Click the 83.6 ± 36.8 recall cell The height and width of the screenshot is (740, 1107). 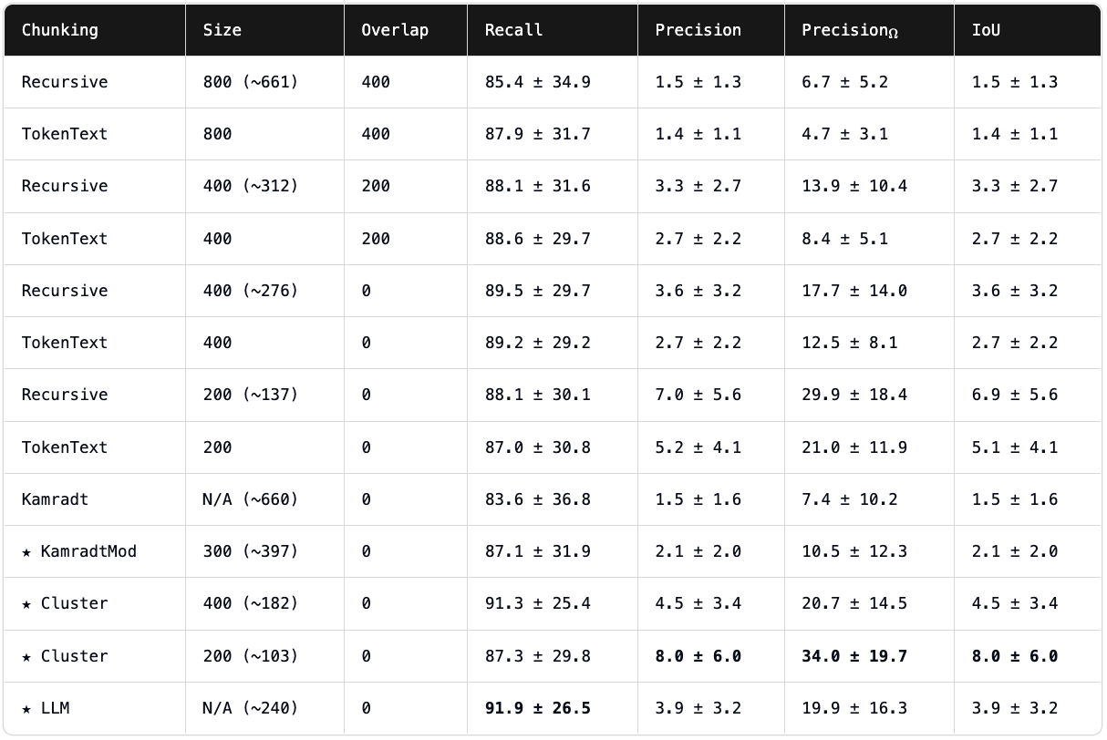click(537, 499)
